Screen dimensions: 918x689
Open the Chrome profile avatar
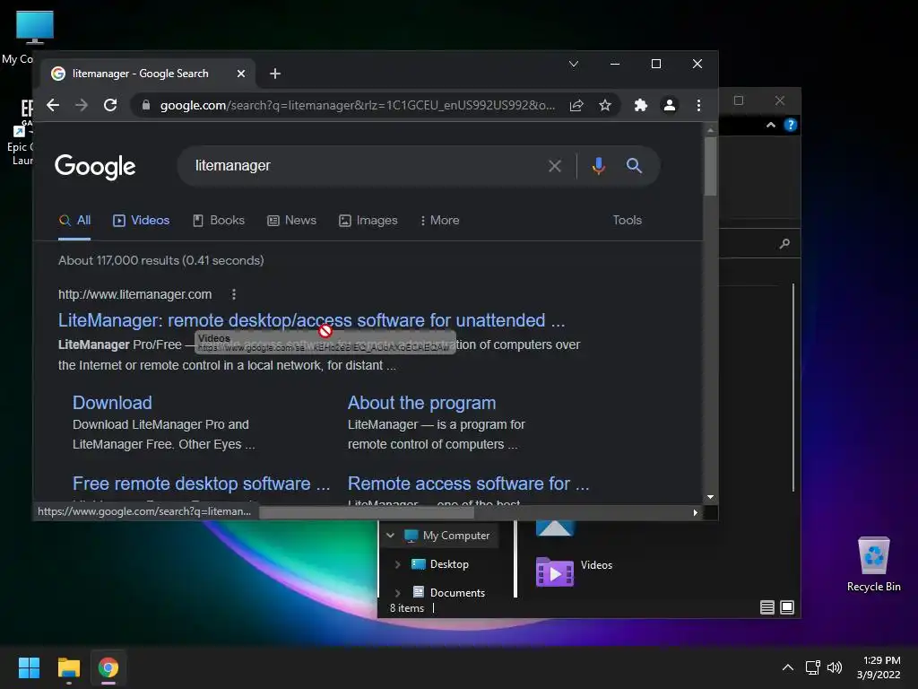[x=669, y=105]
